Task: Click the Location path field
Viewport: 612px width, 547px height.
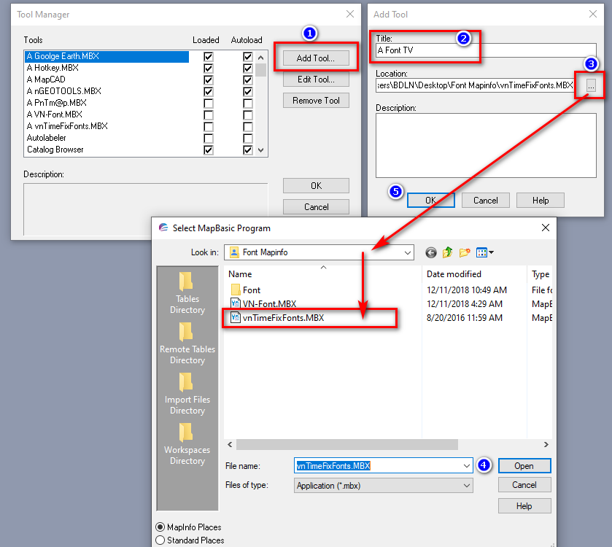Action: (475, 85)
